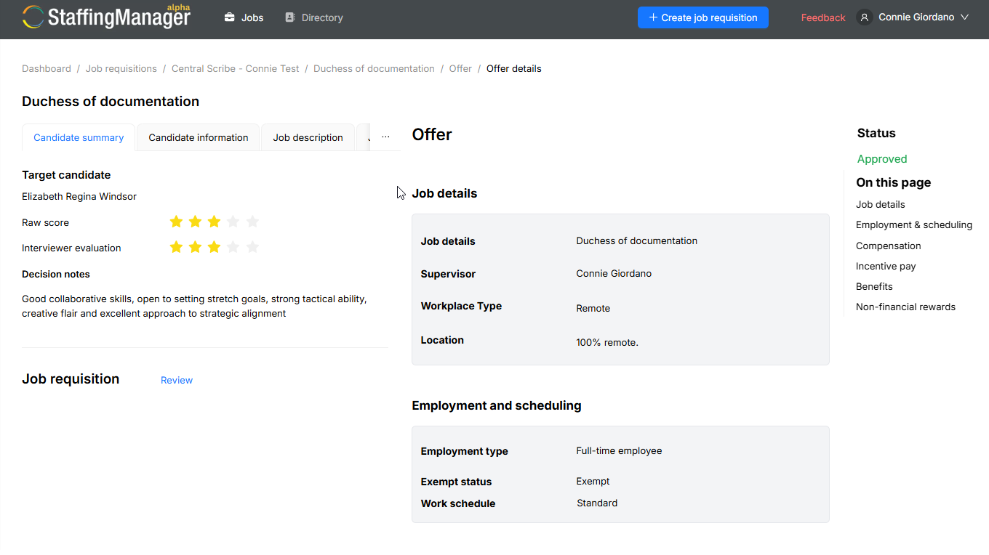Click the fifth Raw score star

(252, 222)
